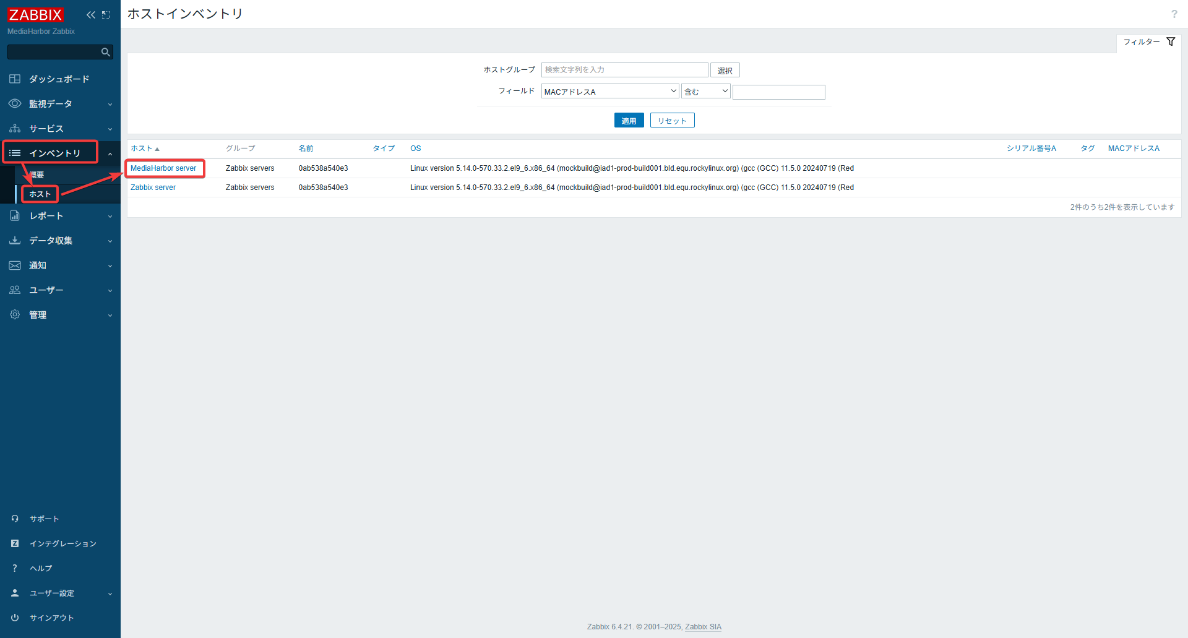Open インテグレーション in the sidebar
This screenshot has height=638, width=1188.
(62, 543)
